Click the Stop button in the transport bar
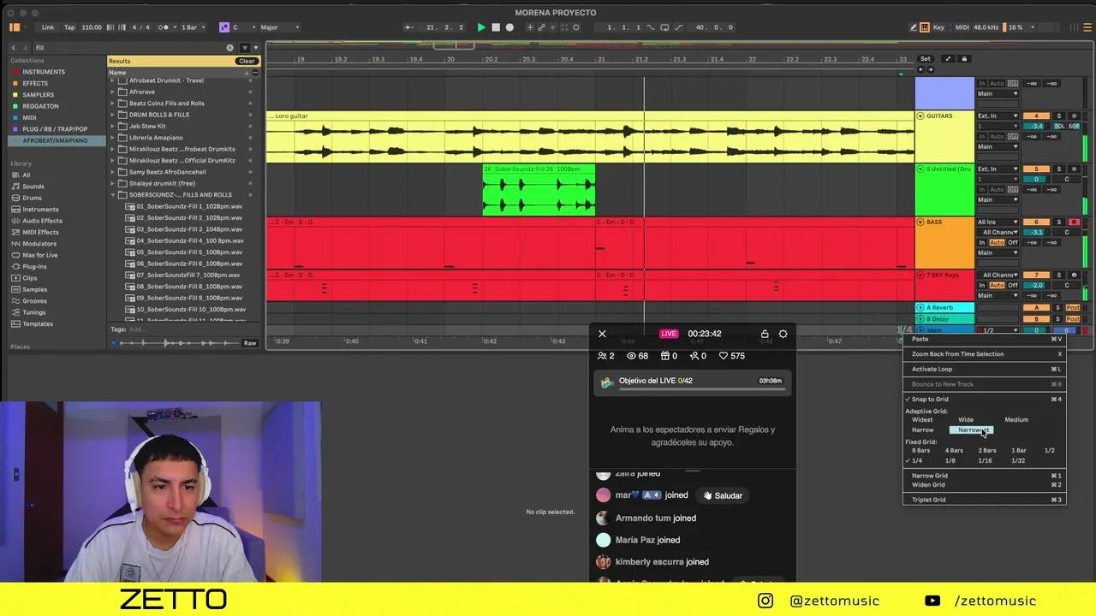Viewport: 1096px width, 616px height. point(496,27)
